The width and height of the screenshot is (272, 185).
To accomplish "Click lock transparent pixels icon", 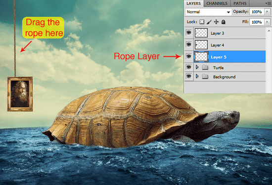I will (x=202, y=22).
